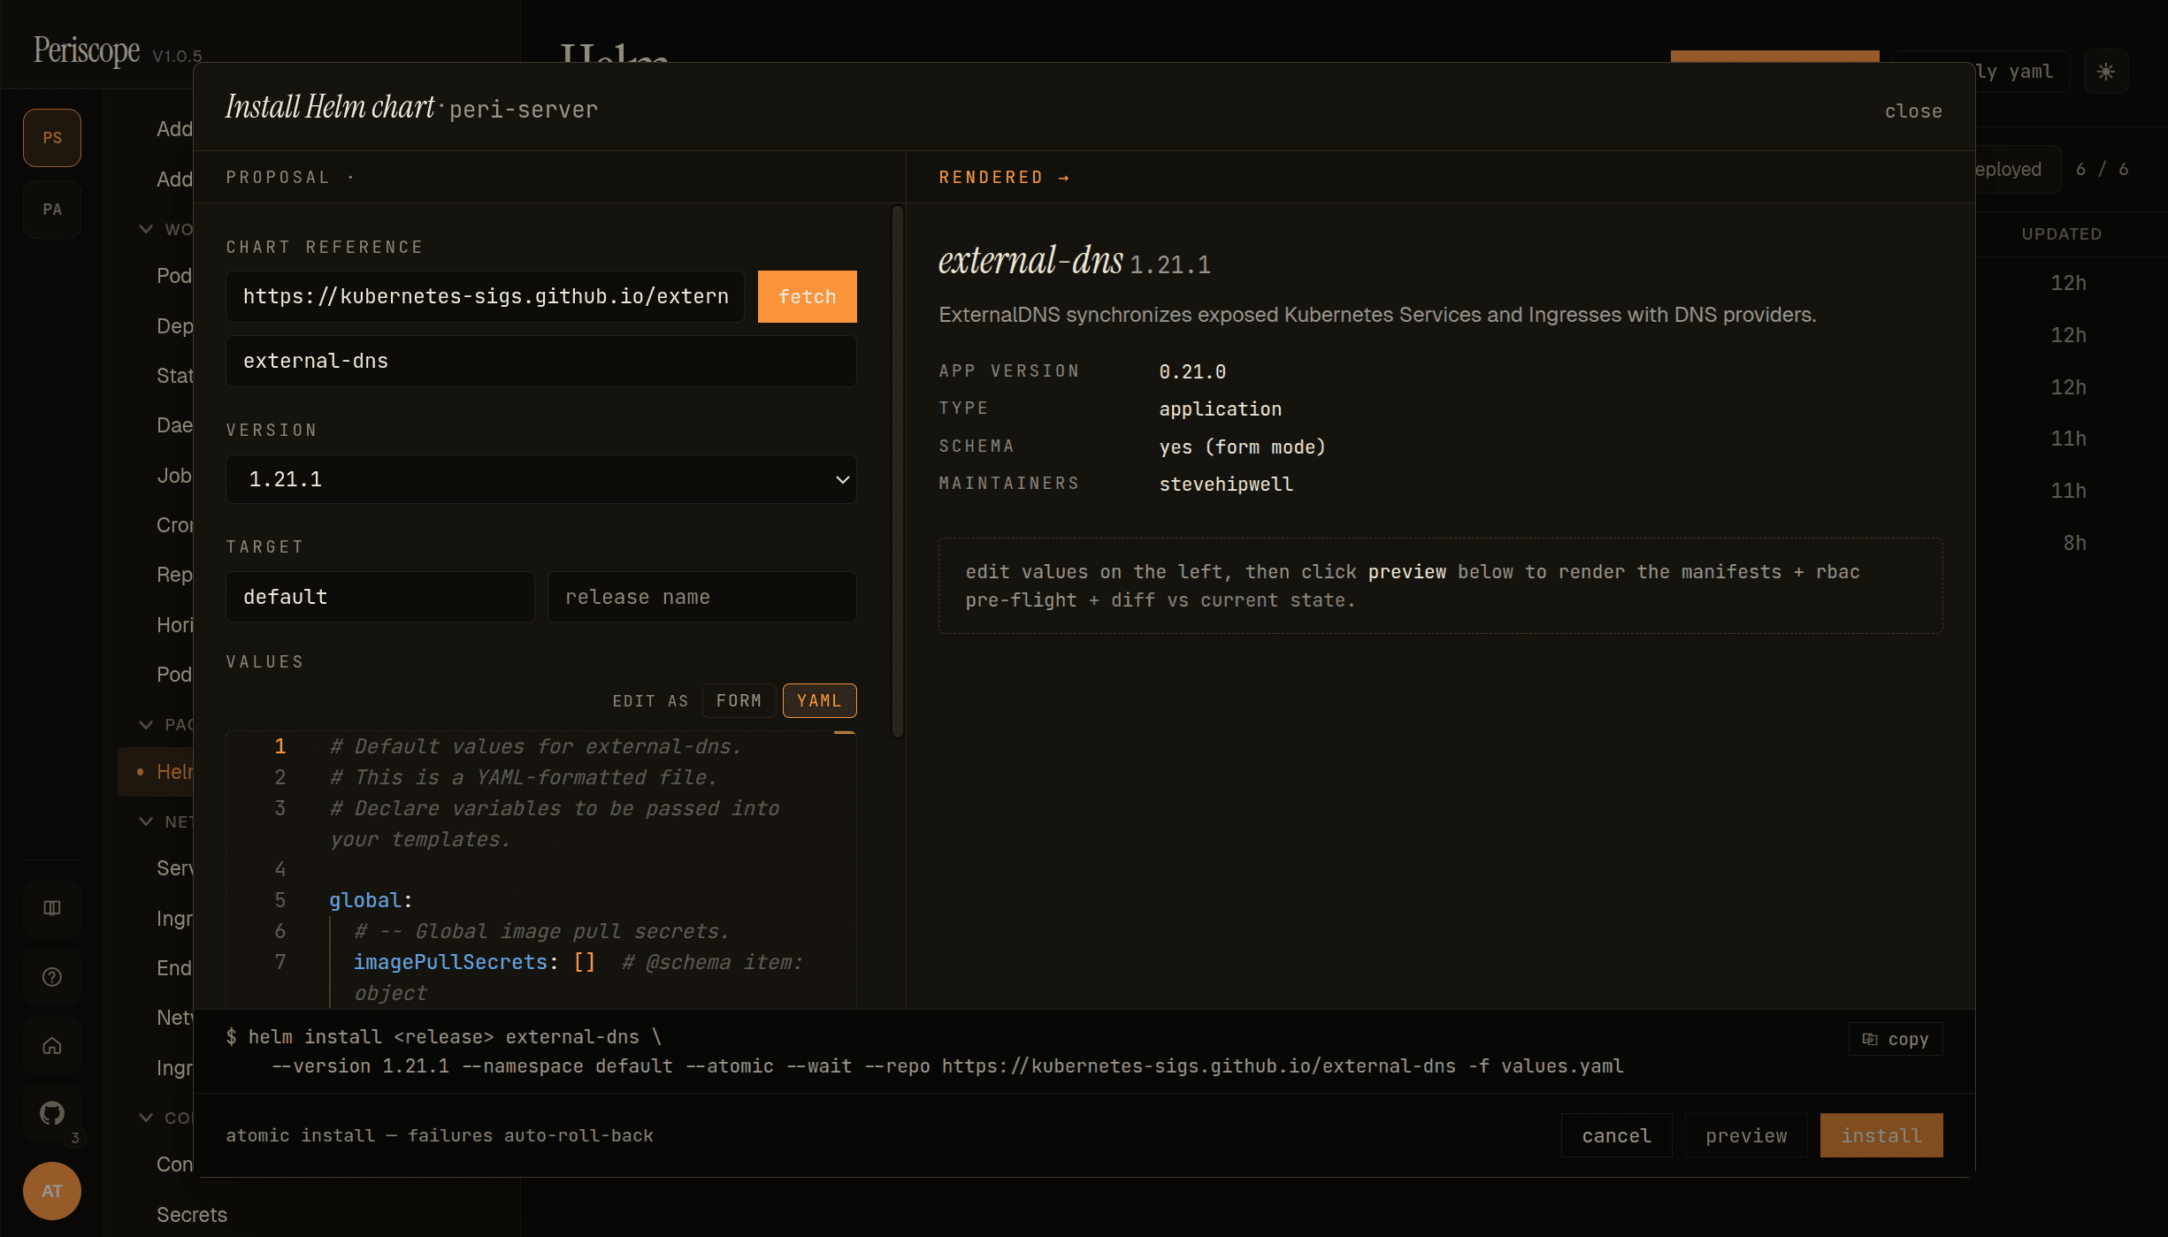Place cursor on YAML line 5 global
The width and height of the screenshot is (2168, 1237).
pyautogui.click(x=371, y=900)
